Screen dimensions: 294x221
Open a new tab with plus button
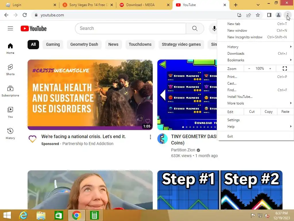236,5
